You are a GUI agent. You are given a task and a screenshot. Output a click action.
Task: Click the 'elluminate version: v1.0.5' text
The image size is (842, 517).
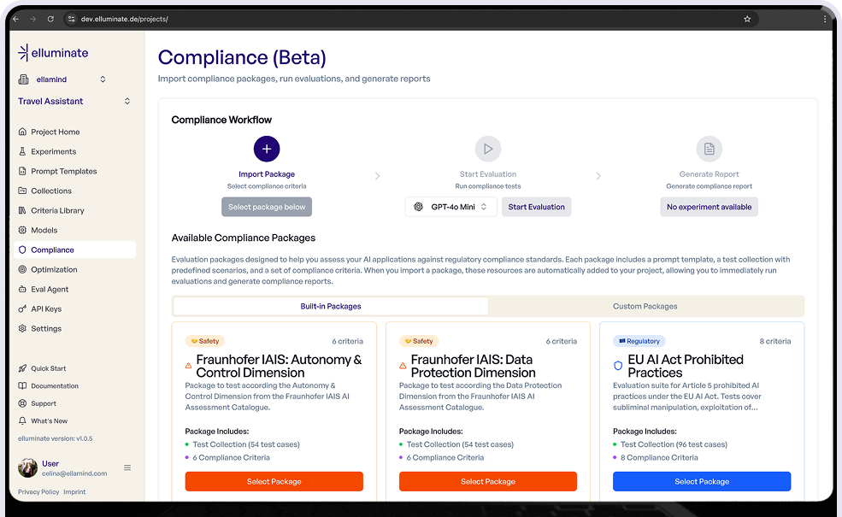point(56,438)
